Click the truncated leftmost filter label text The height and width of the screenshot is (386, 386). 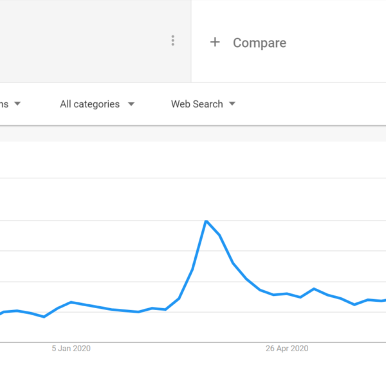point(5,104)
